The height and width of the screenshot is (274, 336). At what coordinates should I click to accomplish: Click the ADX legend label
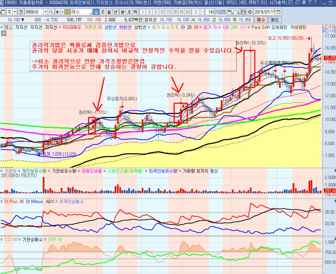coord(50,202)
